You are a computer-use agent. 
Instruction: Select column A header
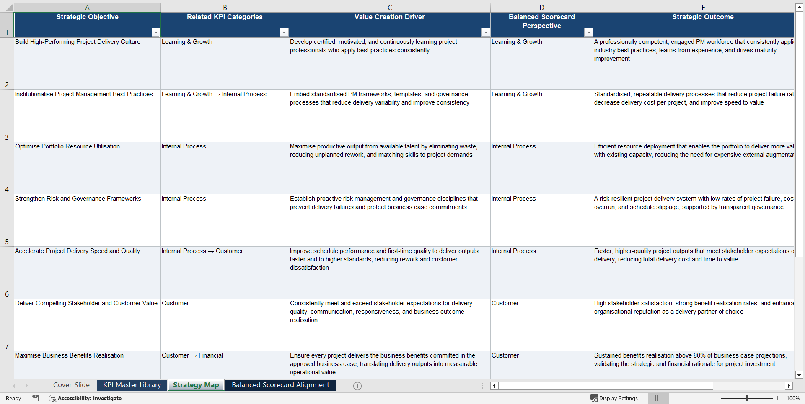[x=87, y=8]
